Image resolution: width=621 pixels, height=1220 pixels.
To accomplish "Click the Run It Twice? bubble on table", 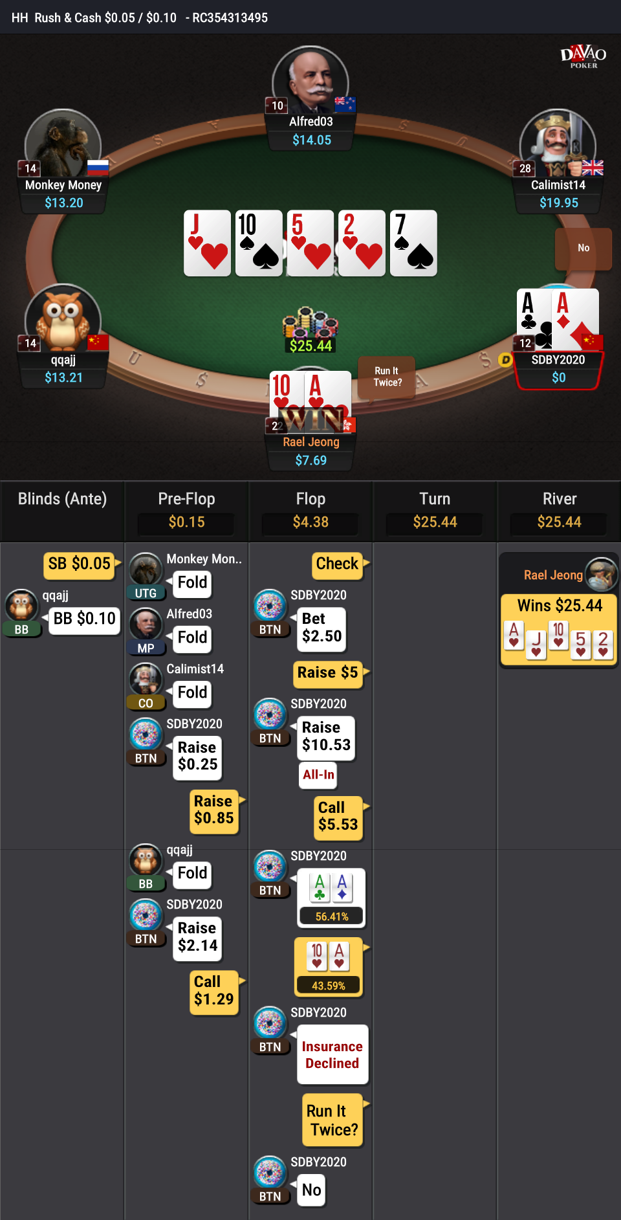I will click(x=387, y=377).
